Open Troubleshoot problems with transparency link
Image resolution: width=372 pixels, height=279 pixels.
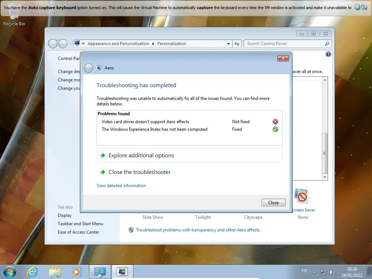click(x=198, y=230)
